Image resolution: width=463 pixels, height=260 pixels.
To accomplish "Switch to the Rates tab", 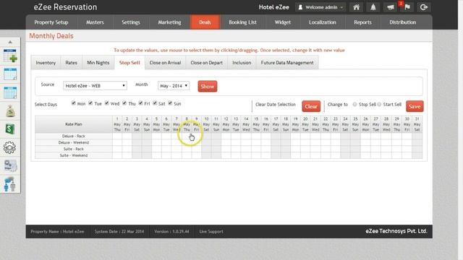I will tap(71, 63).
